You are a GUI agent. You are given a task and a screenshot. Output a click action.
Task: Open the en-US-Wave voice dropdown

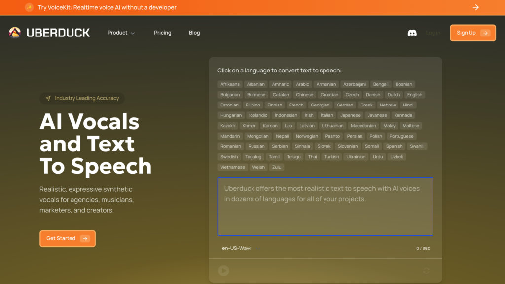click(x=241, y=248)
